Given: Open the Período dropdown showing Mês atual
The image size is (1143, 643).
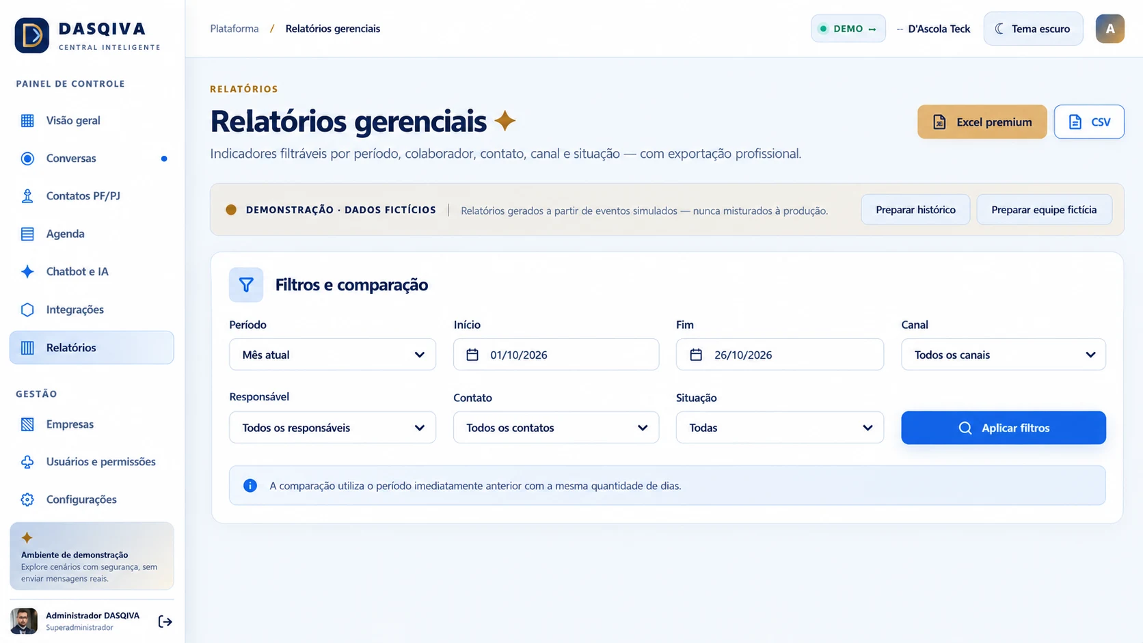Looking at the screenshot, I should click(x=333, y=355).
